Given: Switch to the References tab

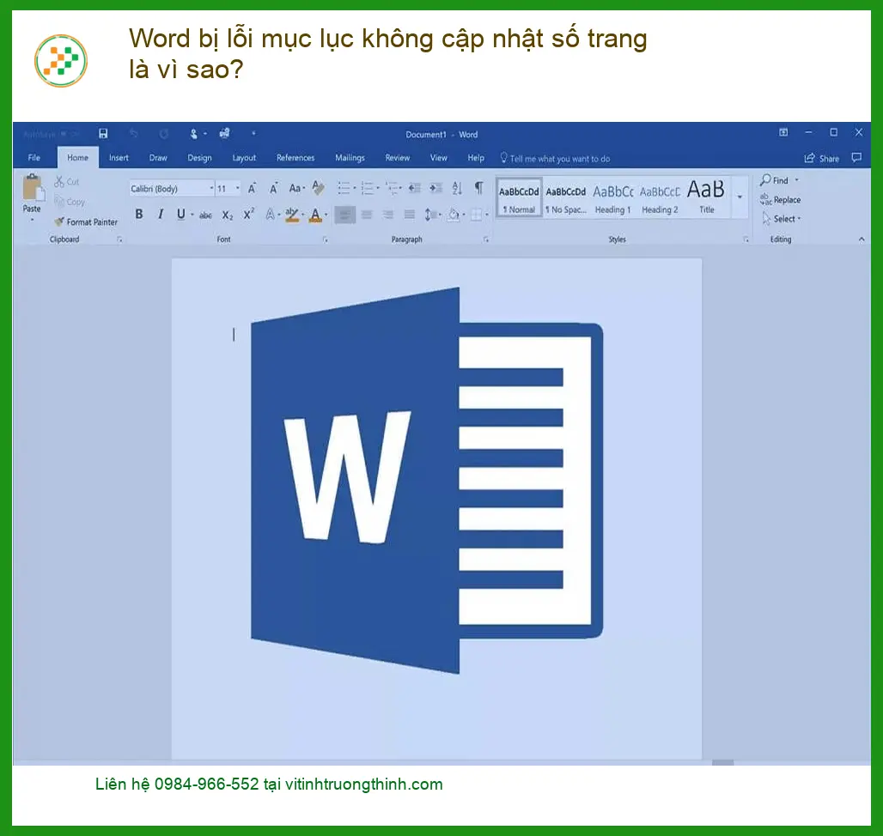Looking at the screenshot, I should (295, 158).
